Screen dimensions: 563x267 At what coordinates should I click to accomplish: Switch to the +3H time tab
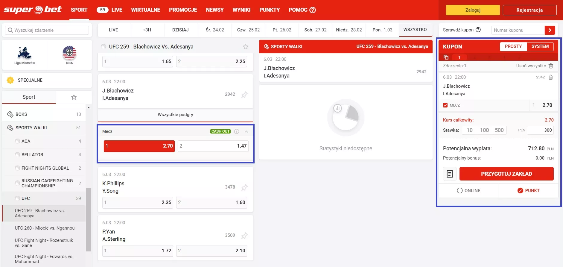147,30
